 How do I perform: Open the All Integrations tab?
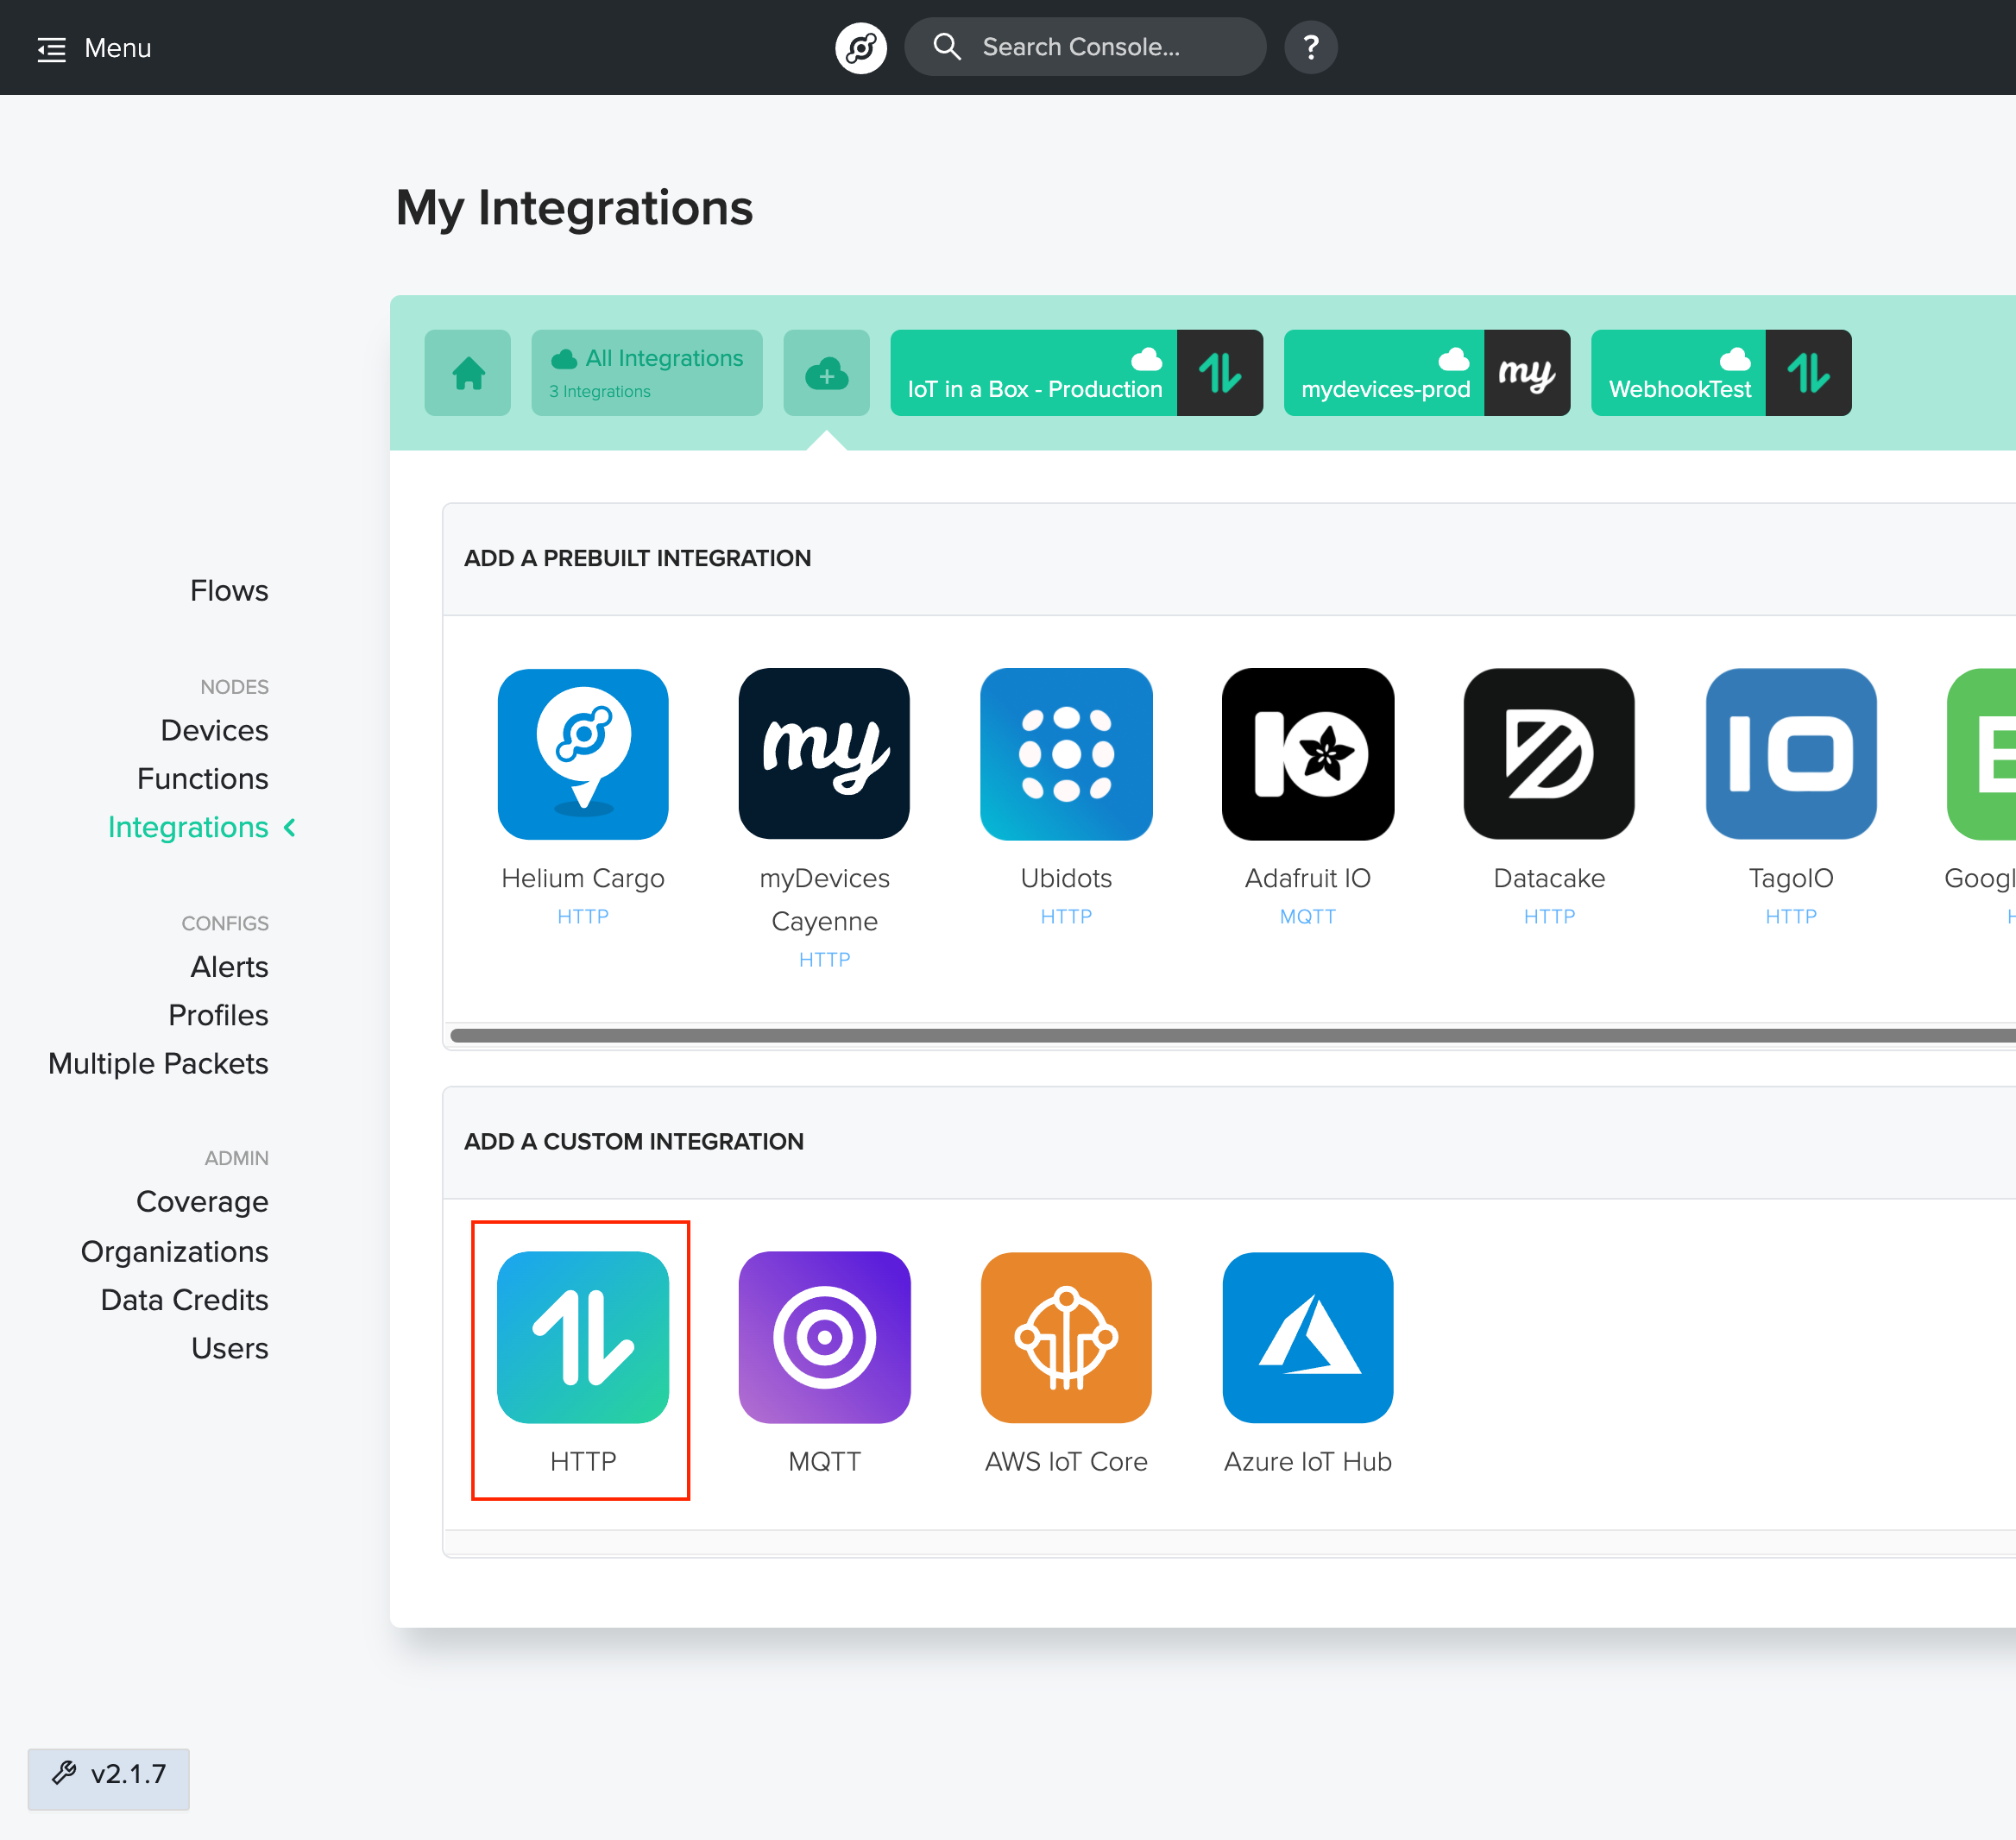647,373
